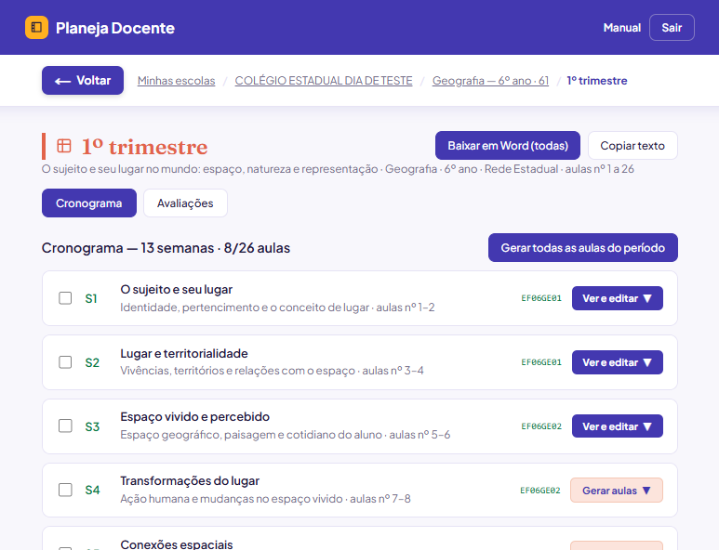Viewport: 719px width, 550px height.
Task: Check the S4 Transformações do lugar checkbox
Action: click(65, 490)
